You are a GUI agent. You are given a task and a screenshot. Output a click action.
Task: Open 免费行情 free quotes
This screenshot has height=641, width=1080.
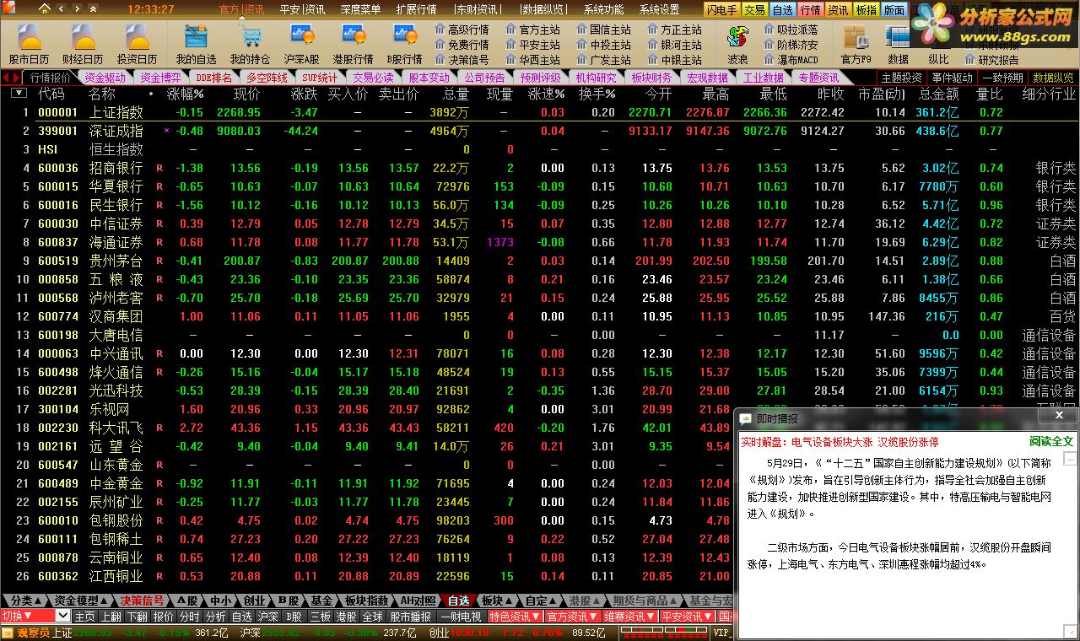[x=462, y=45]
